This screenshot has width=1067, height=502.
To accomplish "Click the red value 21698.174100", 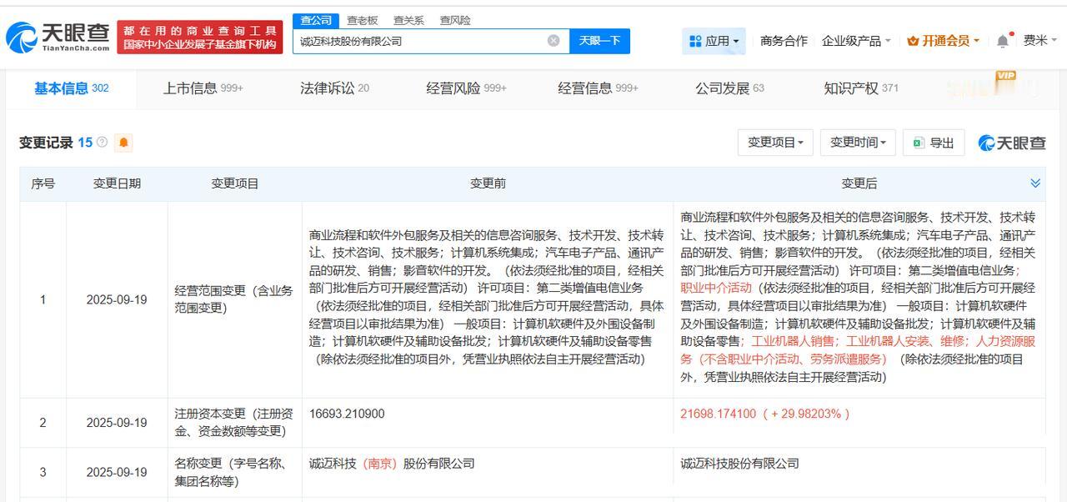I will (718, 414).
